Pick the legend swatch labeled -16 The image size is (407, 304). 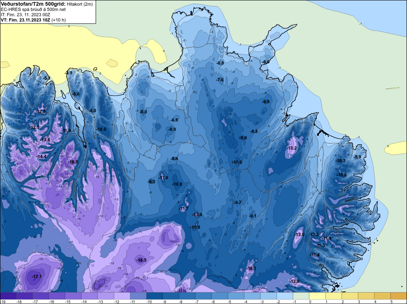coord(57,296)
